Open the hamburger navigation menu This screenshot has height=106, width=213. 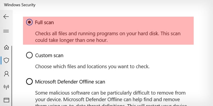[6, 31]
